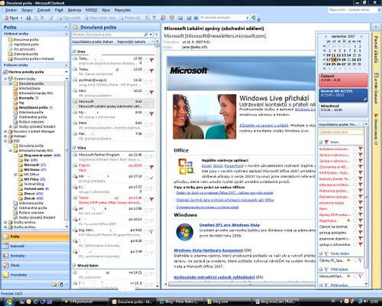Image resolution: width=382 pixels, height=306 pixels.
Task: Mark prístup pokladne task complete checkbox
Action: click(355, 233)
